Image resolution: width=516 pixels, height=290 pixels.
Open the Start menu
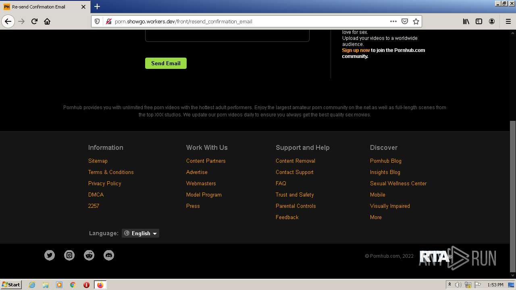click(11, 285)
